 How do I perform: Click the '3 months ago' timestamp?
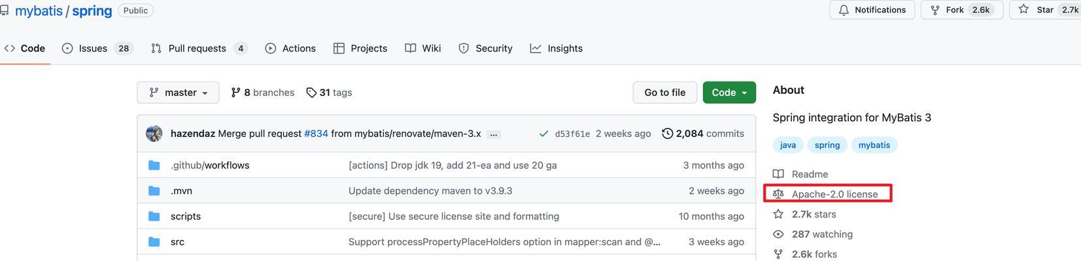click(x=713, y=165)
